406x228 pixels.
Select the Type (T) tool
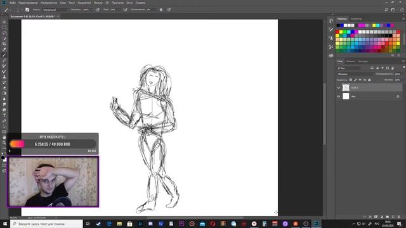[4, 115]
